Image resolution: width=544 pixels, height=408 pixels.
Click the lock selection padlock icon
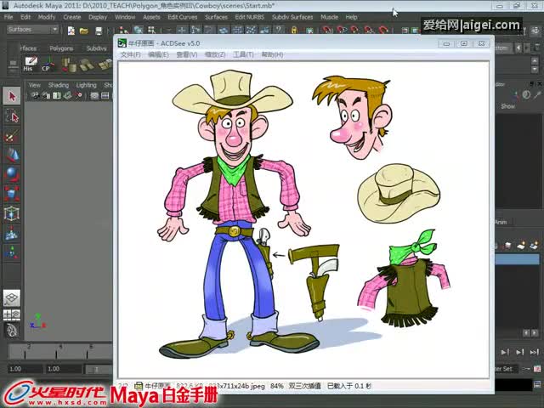coord(294,31)
